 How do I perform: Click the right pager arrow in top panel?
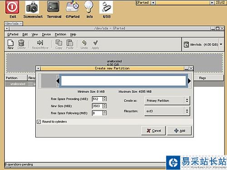pos(212,3)
